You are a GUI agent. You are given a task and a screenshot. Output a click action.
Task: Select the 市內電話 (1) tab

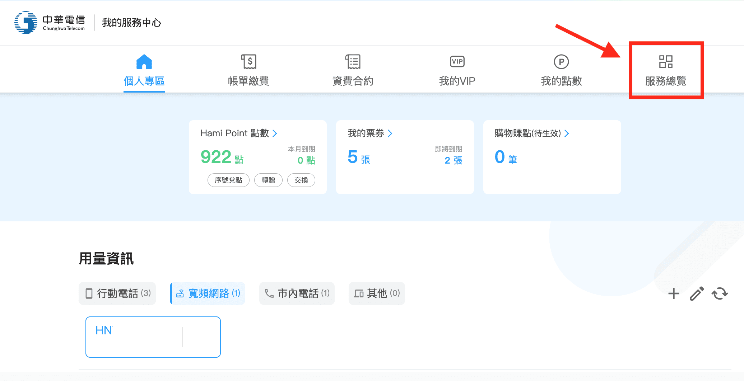pyautogui.click(x=297, y=293)
